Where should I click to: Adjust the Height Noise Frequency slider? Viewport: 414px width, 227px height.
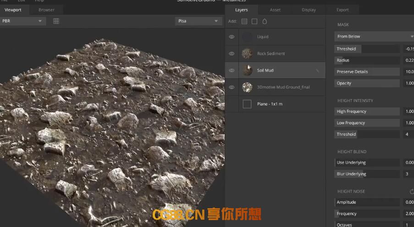point(367,214)
